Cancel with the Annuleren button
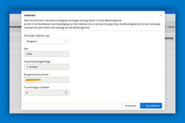Viewport: 185px width, 123px height. [131, 106]
